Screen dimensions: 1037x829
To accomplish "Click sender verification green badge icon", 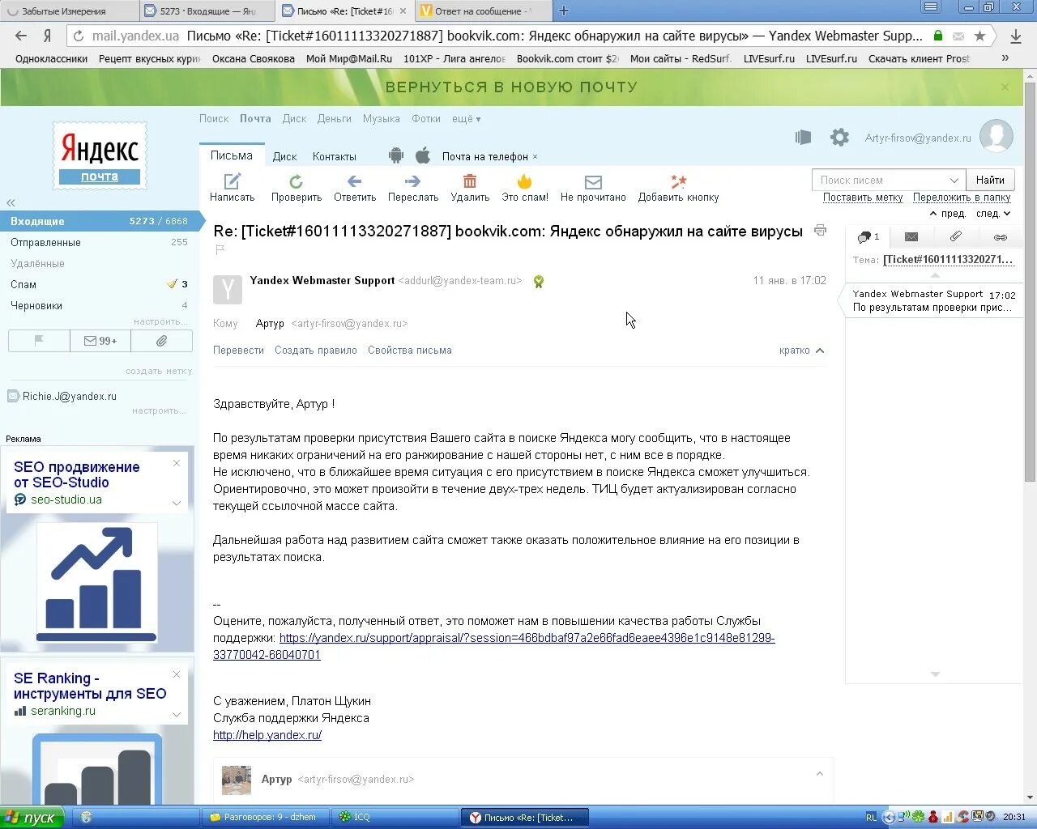I will pyautogui.click(x=539, y=281).
